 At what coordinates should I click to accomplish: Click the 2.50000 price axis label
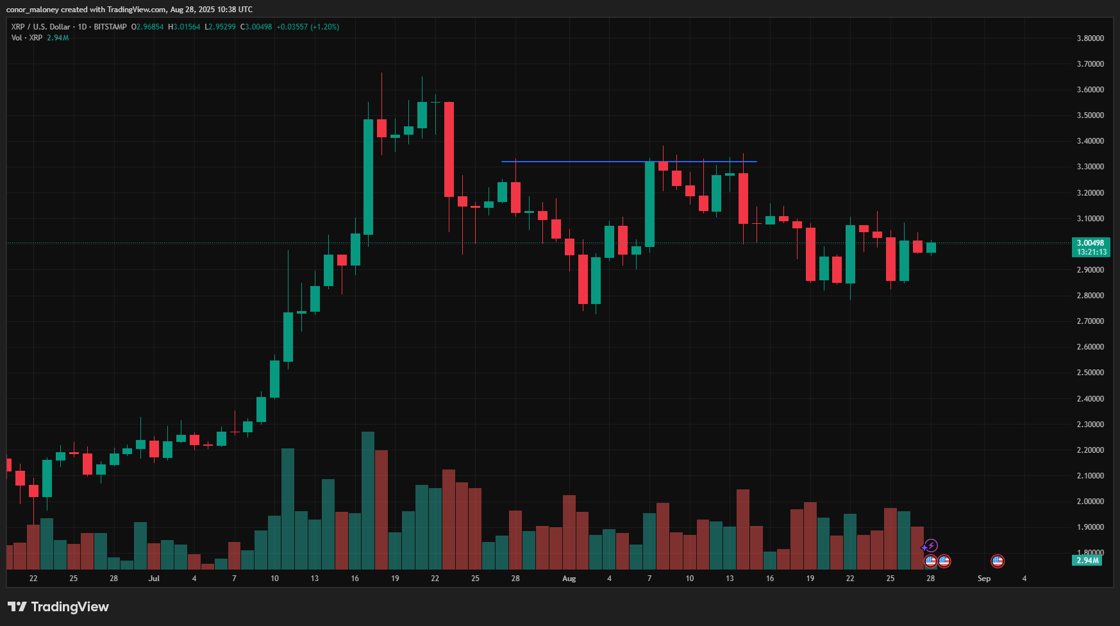pyautogui.click(x=1091, y=373)
